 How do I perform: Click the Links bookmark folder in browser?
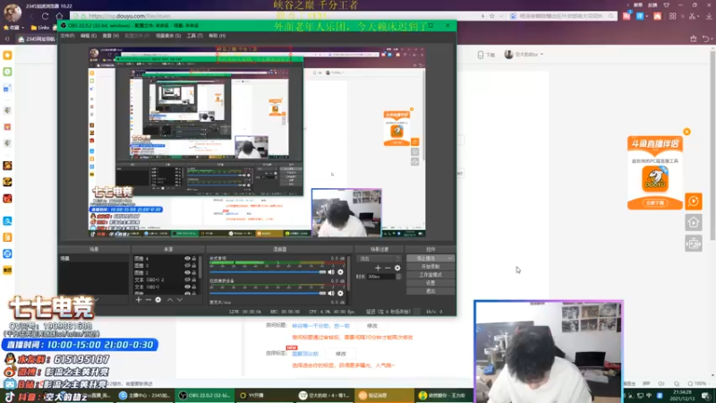tap(40, 28)
